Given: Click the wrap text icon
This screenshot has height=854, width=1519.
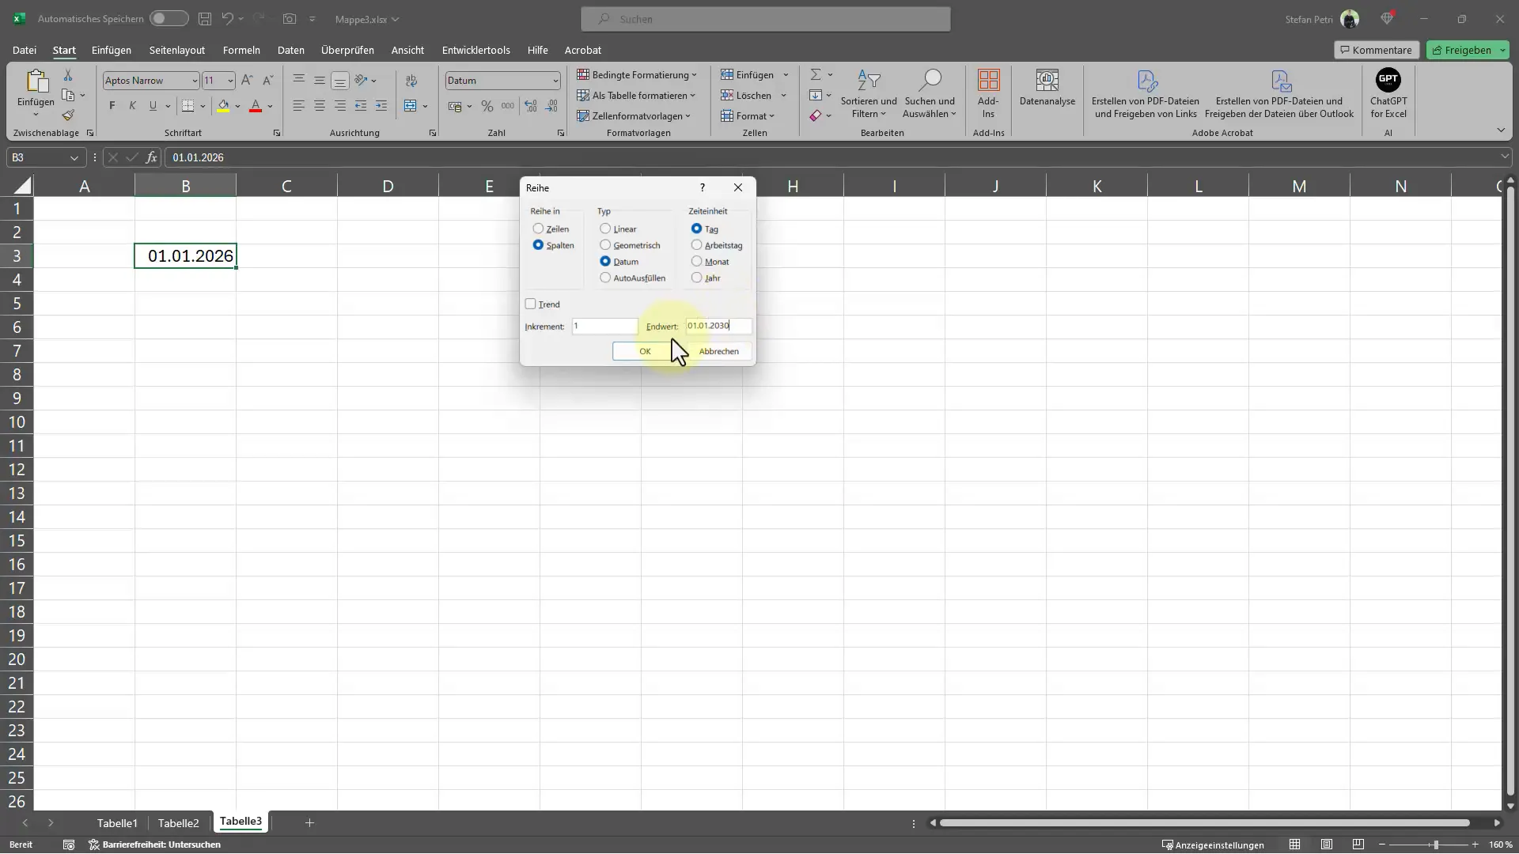Looking at the screenshot, I should click(411, 81).
